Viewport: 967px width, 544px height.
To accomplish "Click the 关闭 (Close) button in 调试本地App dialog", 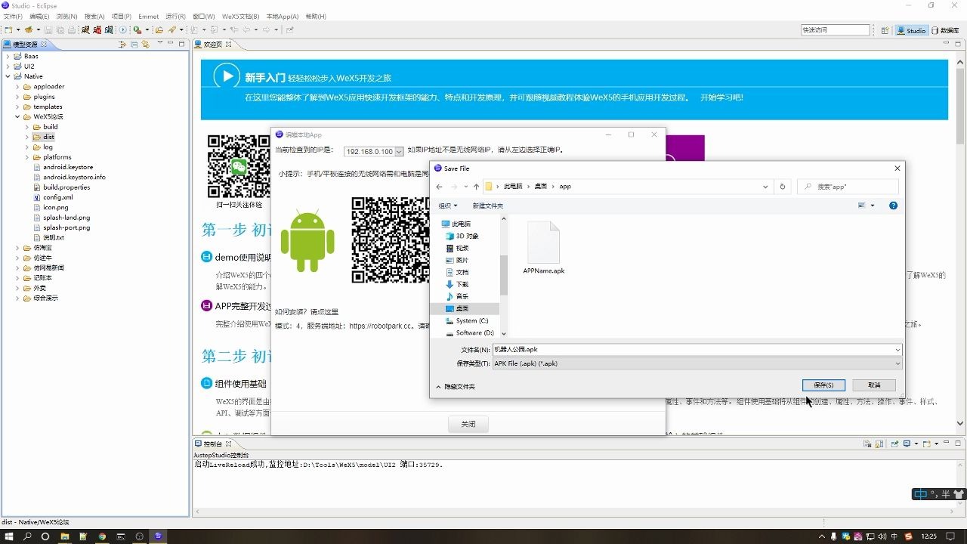I will point(468,424).
